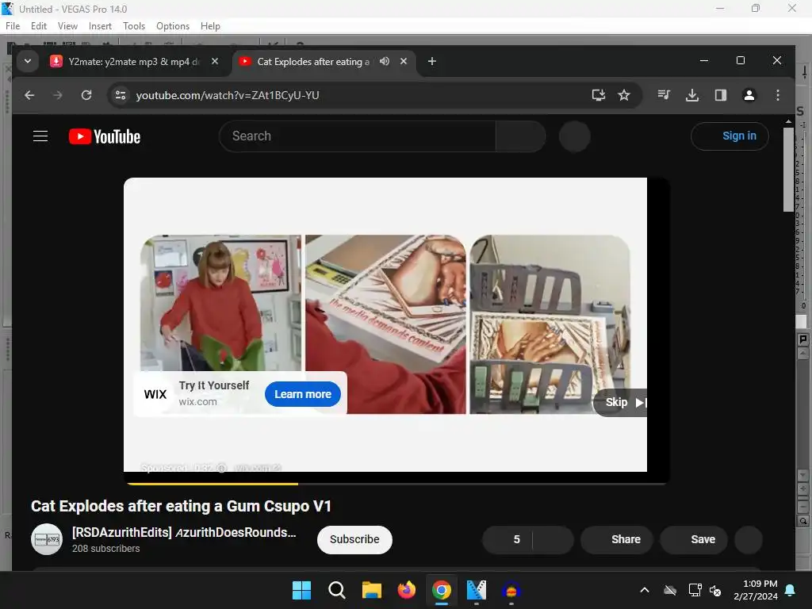Open File Explorer from the taskbar
This screenshot has width=812, height=609.
click(371, 590)
